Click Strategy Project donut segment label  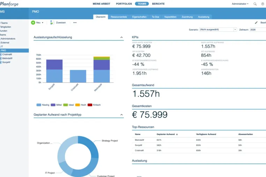point(110,140)
